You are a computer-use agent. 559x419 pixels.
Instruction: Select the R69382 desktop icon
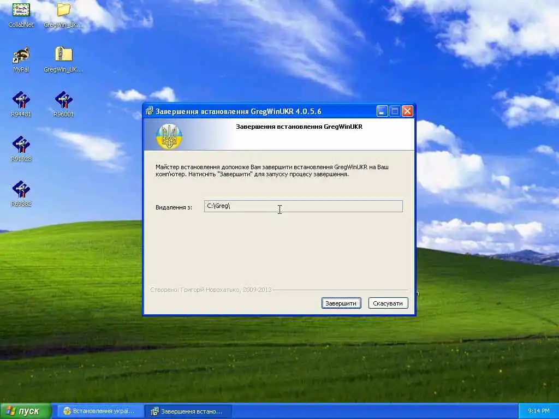(21, 194)
